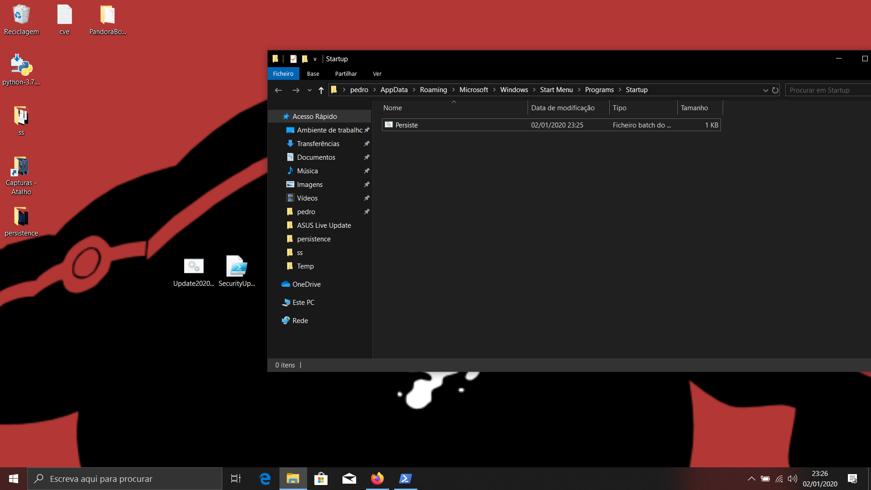Screen dimensions: 871x490
Task: Select persistence folder in quick access
Action: [x=313, y=239]
